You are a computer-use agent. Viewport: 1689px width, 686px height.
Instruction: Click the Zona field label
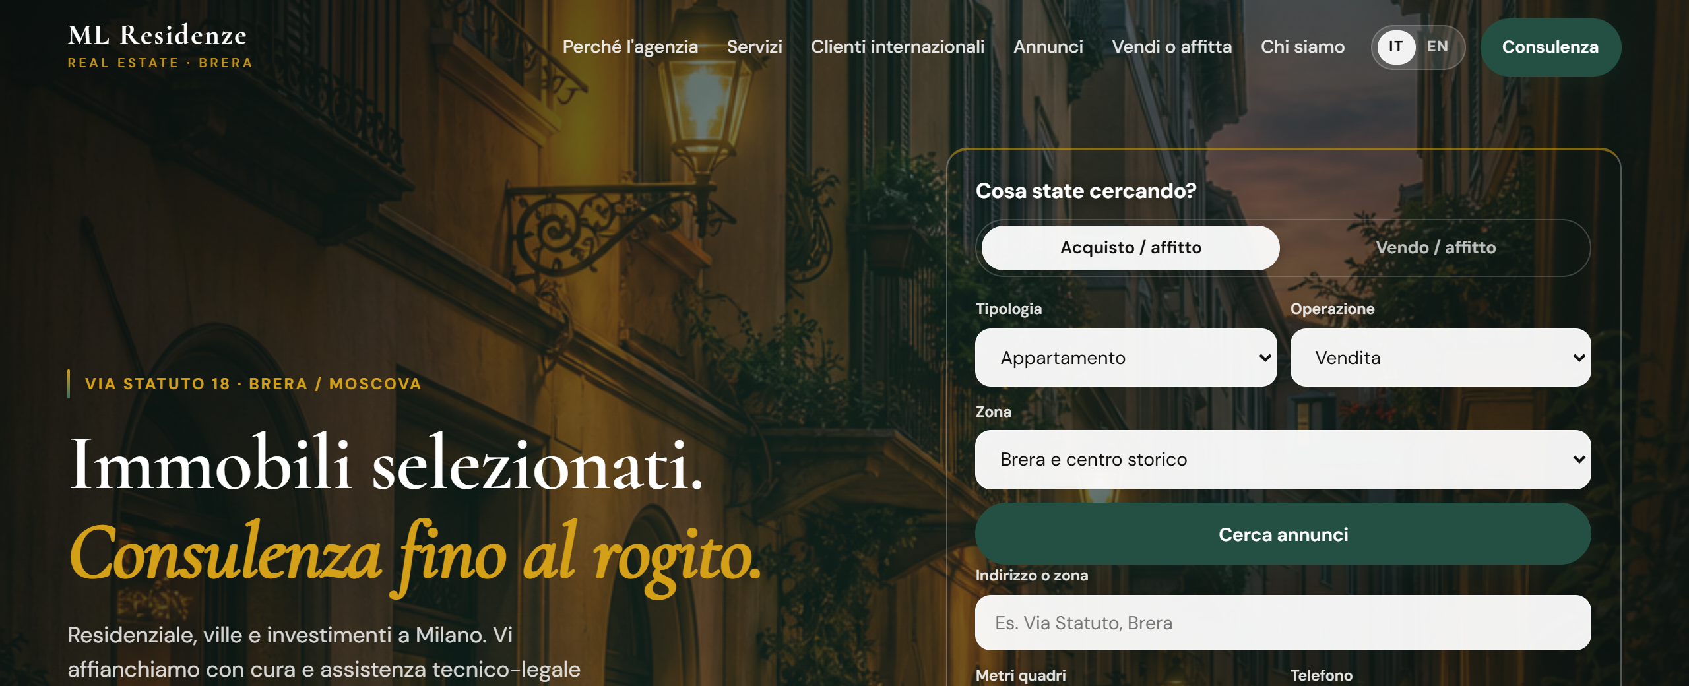click(993, 412)
